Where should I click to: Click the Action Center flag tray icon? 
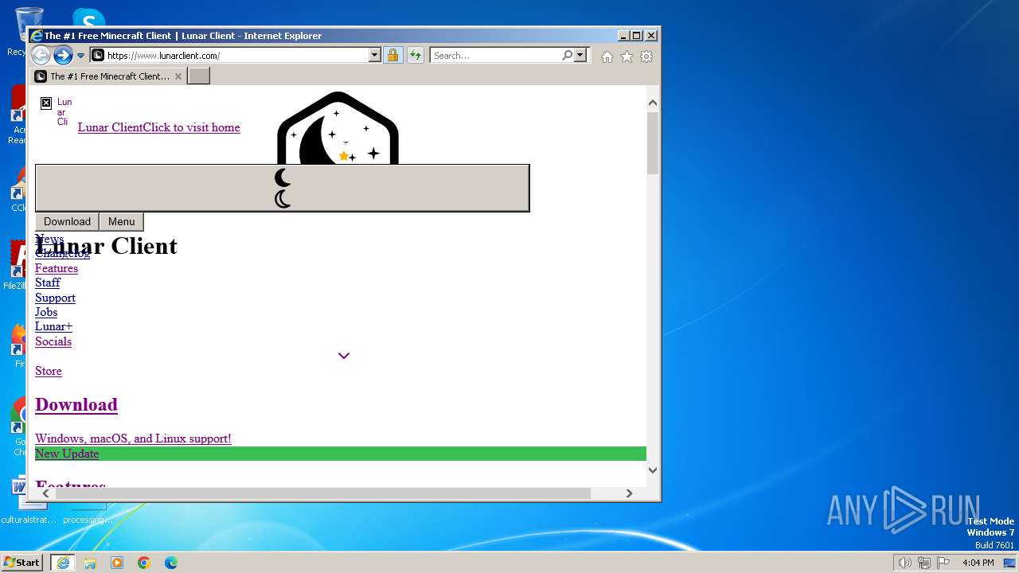(943, 563)
